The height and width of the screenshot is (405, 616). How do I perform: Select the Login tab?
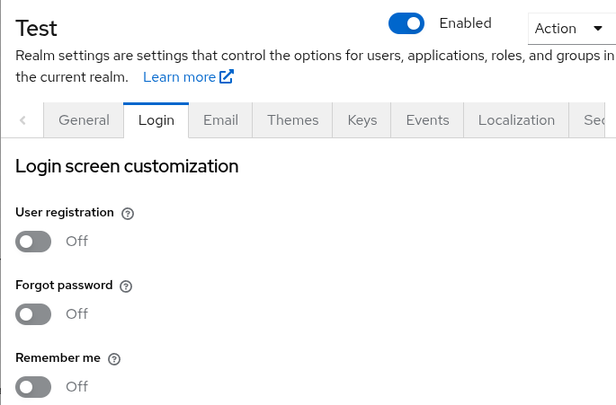point(156,120)
